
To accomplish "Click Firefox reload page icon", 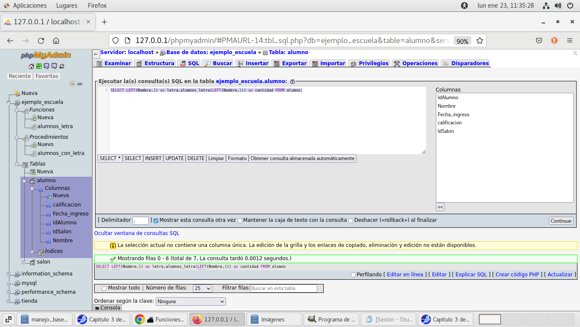I will (x=41, y=41).
